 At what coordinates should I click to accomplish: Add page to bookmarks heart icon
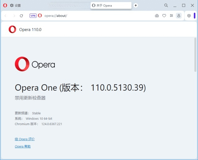tap(164, 16)
